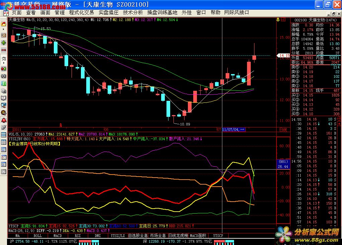Switch to the DMI indicator tab
The height and width of the screenshot is (245, 342).
click(x=98, y=236)
